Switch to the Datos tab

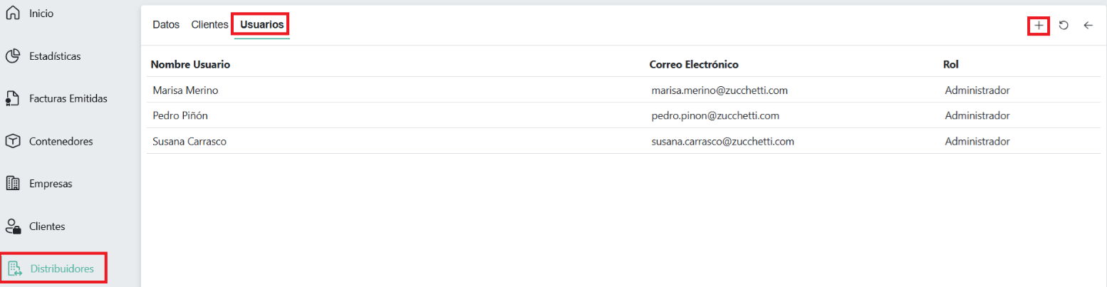coord(166,24)
